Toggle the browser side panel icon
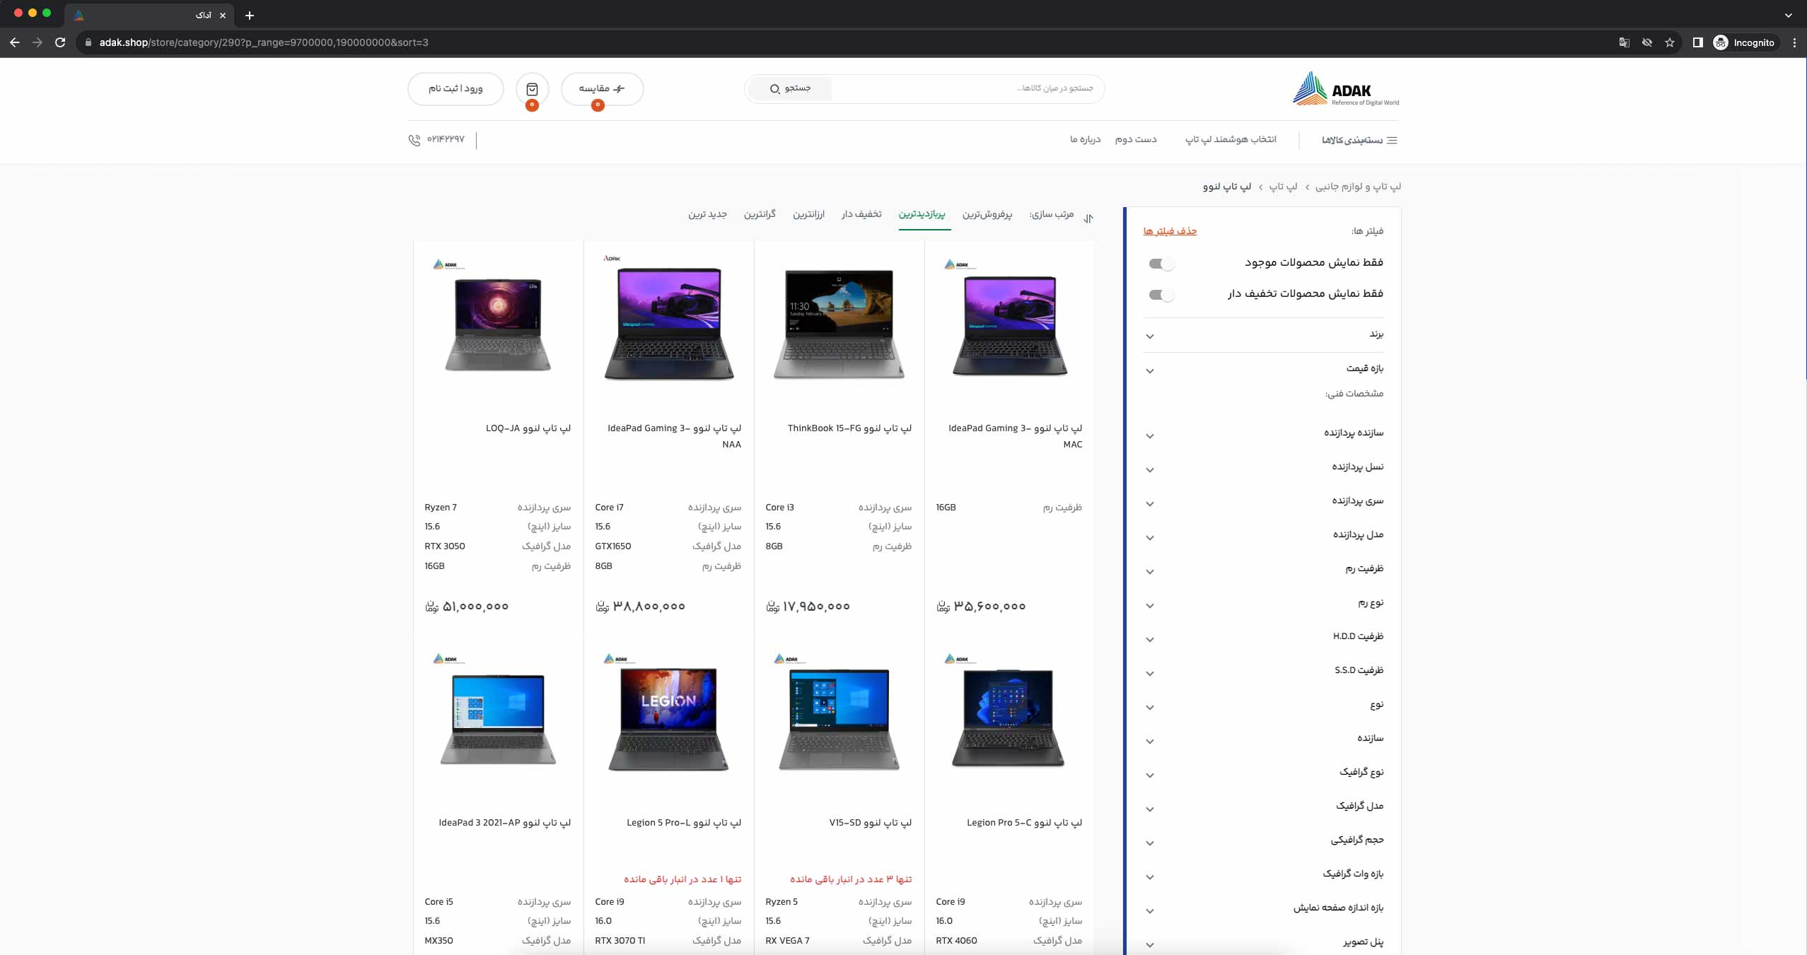The image size is (1807, 955). point(1697,42)
